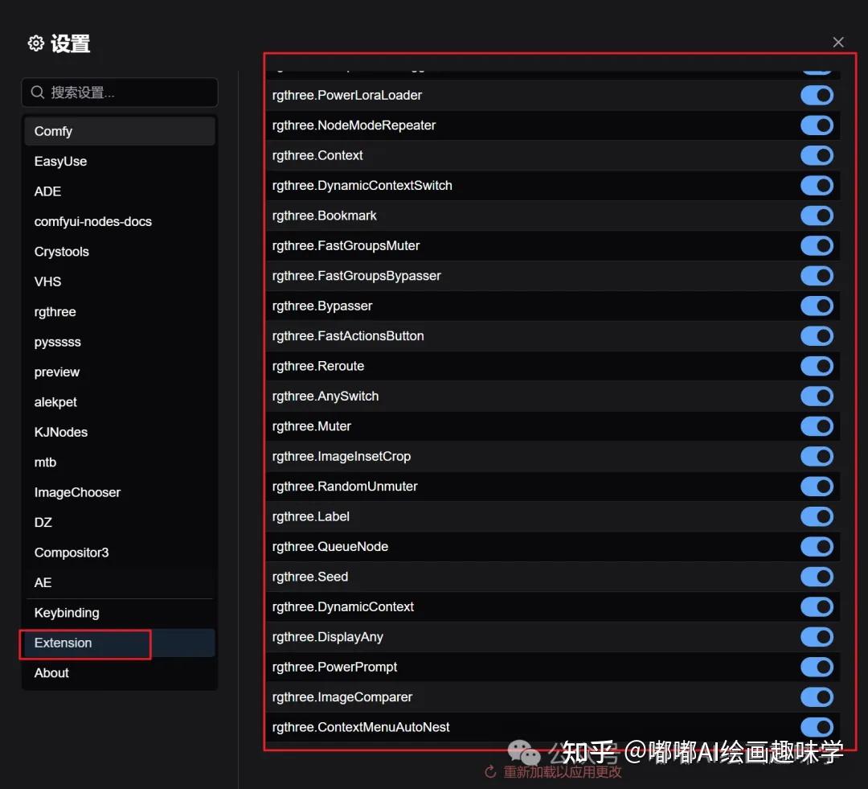Disable the rgthree.PowerLoraLoader toggle

817,95
